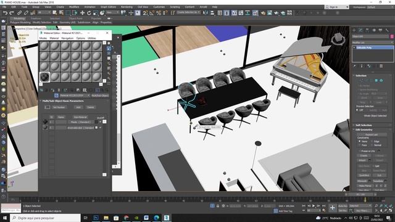Screen dimensions: 395x222
Task: Toggle the Percent Snap icon
Action: coord(159,12)
